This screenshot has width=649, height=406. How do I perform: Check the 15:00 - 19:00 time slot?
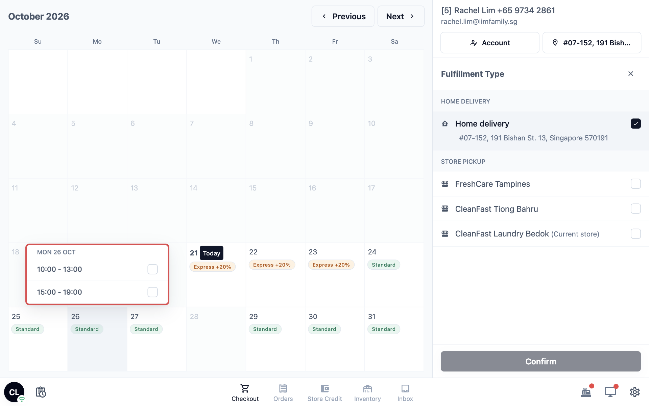pyautogui.click(x=152, y=292)
